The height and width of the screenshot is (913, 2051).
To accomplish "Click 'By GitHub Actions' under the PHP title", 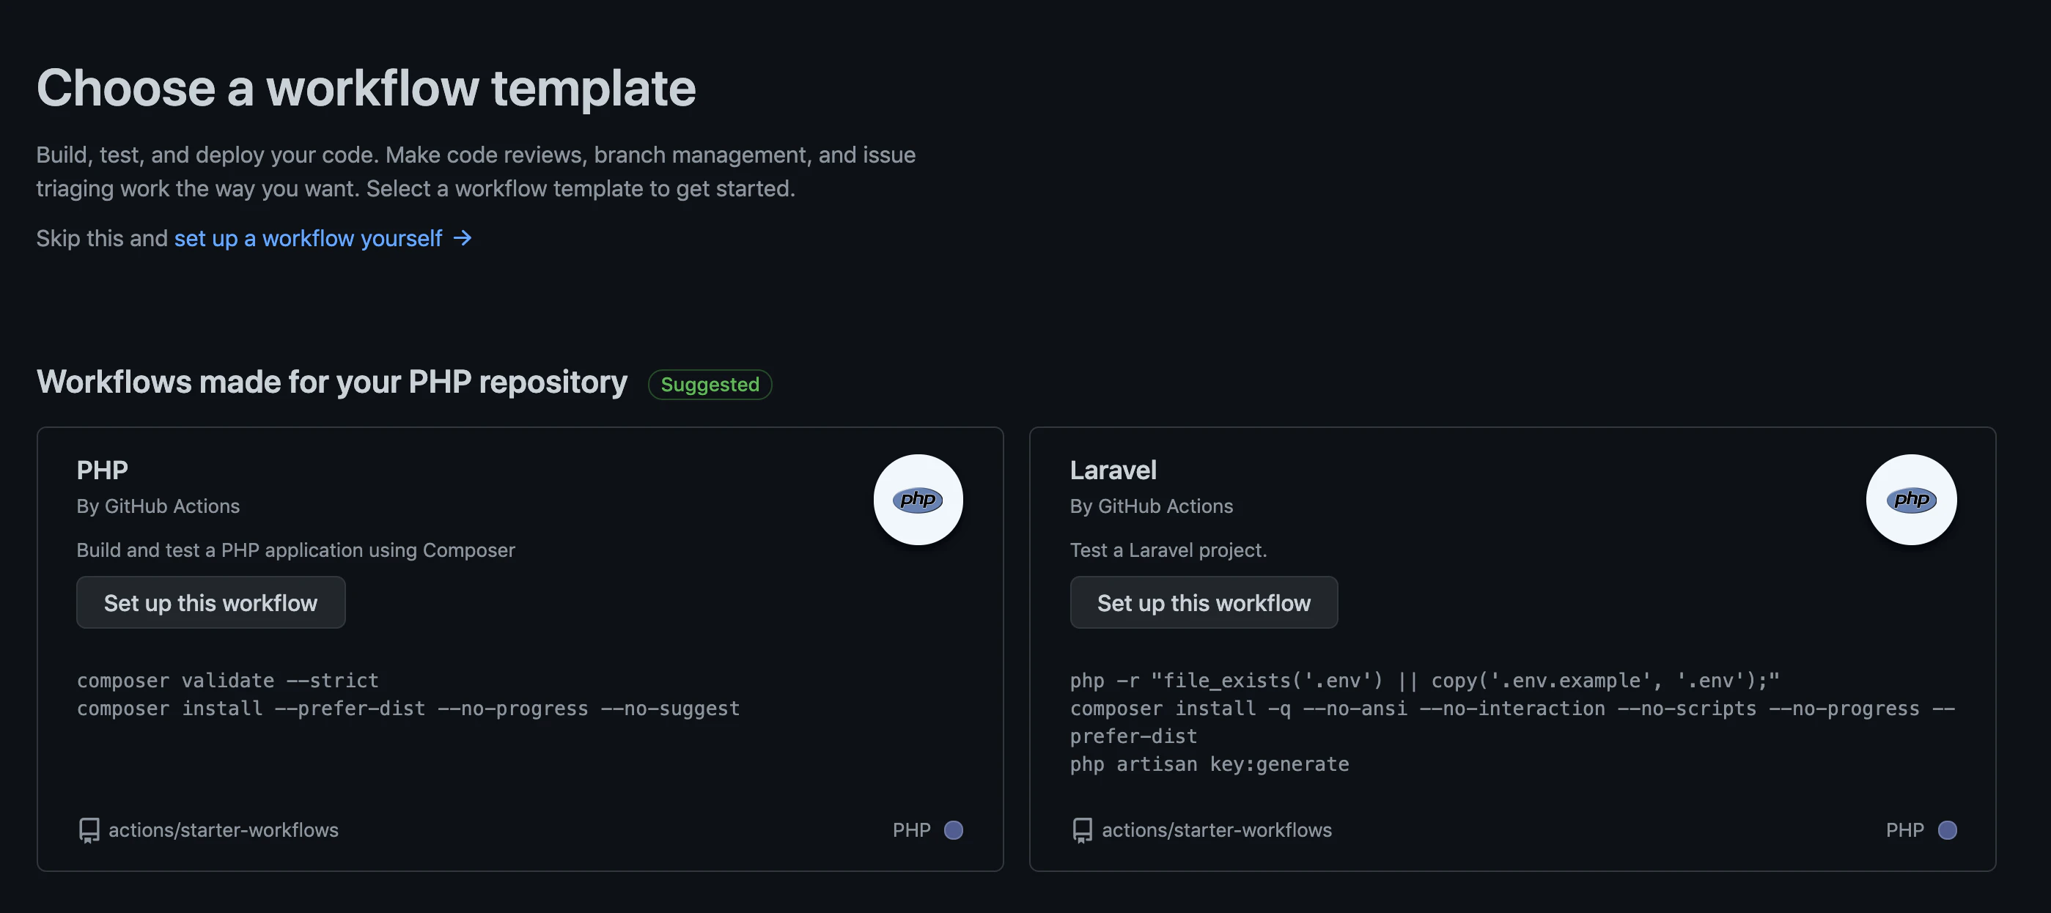I will (158, 506).
